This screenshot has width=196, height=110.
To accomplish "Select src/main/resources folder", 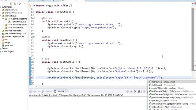I will tap(13, 13).
